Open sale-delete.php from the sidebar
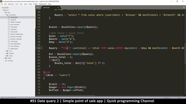The image size is (186, 104). (15, 44)
